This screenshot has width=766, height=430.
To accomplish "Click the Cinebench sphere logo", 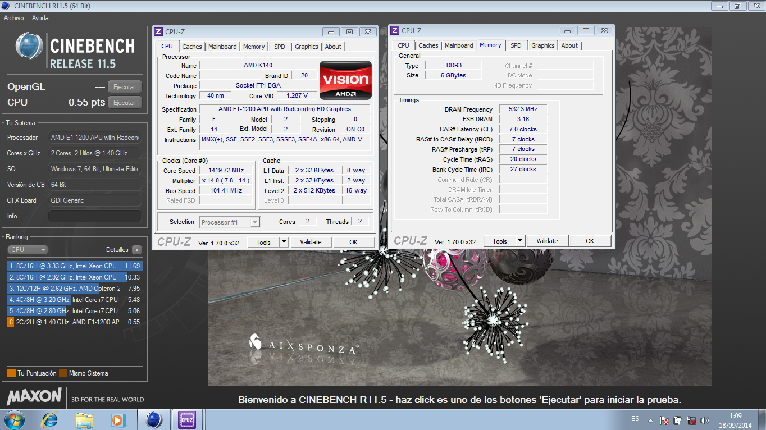I will pos(29,45).
